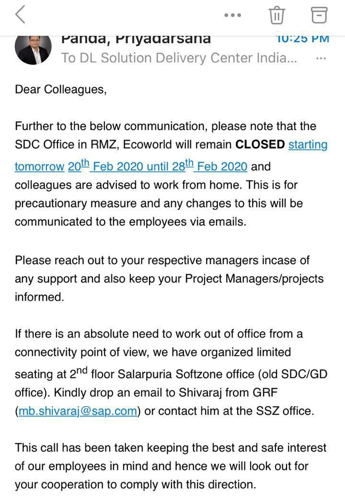Tap the 'This call has been taken' paragraph
This screenshot has height=498, width=345.
point(171,466)
